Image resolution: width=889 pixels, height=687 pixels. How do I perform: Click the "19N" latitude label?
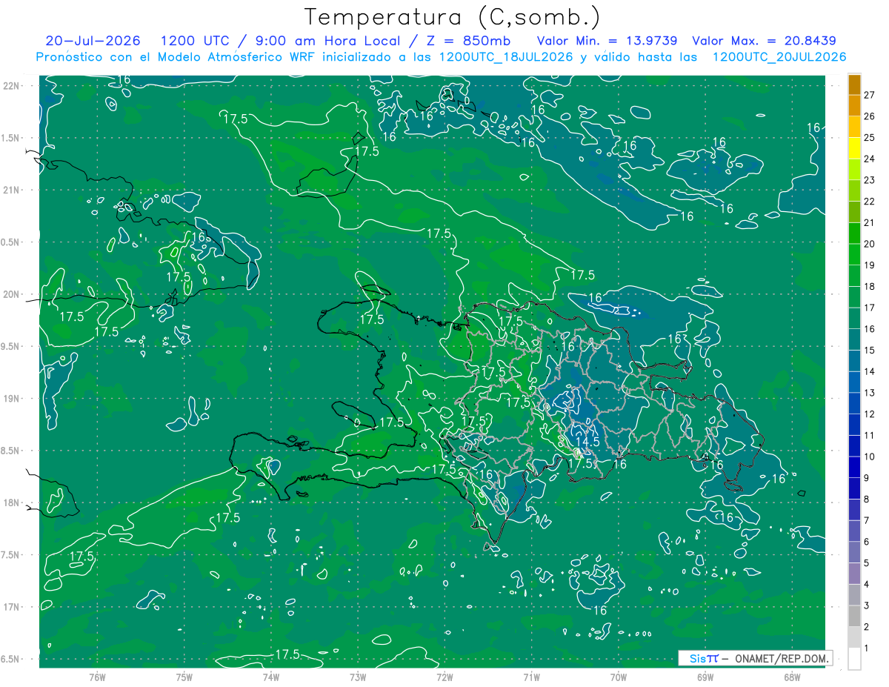(x=11, y=399)
